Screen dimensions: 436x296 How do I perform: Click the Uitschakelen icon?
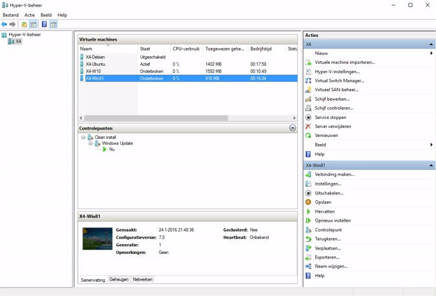point(308,193)
